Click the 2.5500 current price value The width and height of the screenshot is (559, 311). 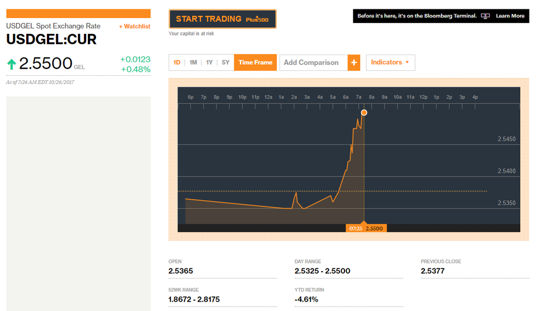[x=46, y=63]
